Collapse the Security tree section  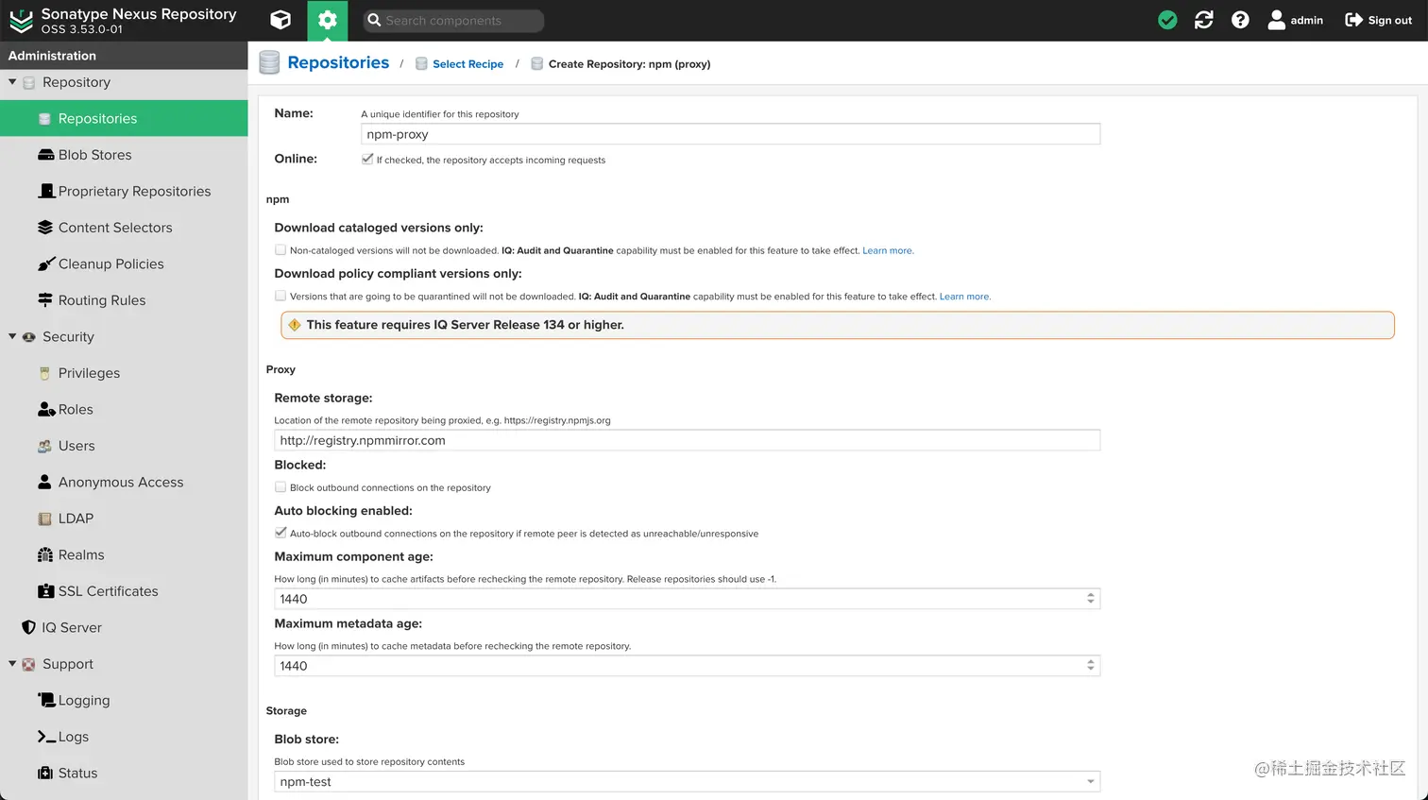click(x=12, y=336)
